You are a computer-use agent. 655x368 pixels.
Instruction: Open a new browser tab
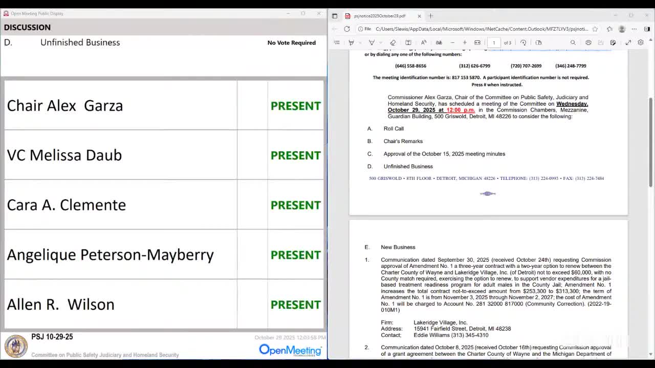431,16
